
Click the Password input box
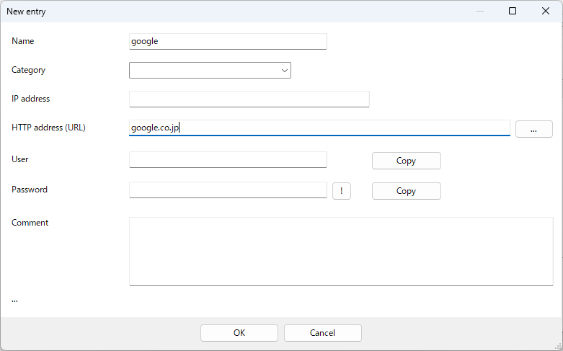pos(228,190)
